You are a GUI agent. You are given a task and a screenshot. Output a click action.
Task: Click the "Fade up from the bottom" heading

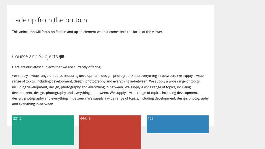(x=49, y=20)
